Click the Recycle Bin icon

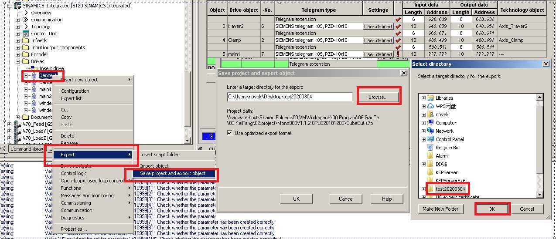(x=430, y=148)
